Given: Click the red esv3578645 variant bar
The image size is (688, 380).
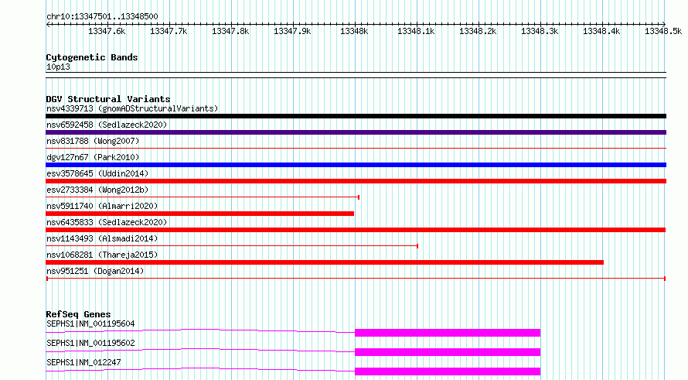Looking at the screenshot, I should coord(356,181).
